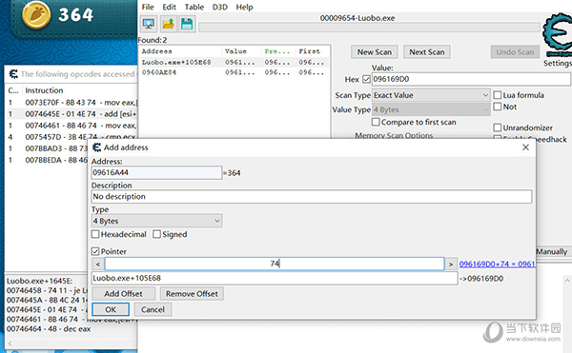Save table using the floppy disk icon

click(x=187, y=25)
